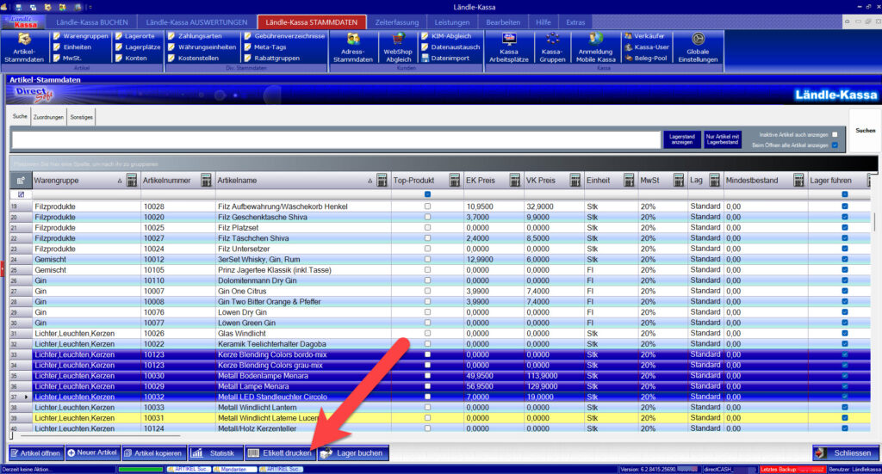Open filter for Top-Produkt column

click(455, 181)
